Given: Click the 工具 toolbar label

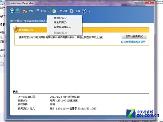Looking at the screenshot, I should coord(78,11).
